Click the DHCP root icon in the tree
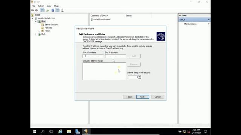Screen dimensions: 241x135 (x=32, y=15)
